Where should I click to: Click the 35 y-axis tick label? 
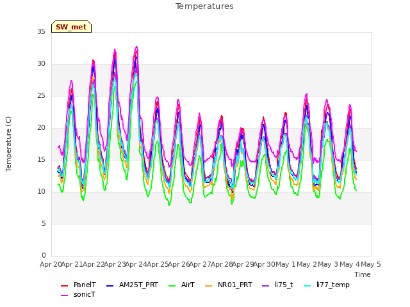41,31
